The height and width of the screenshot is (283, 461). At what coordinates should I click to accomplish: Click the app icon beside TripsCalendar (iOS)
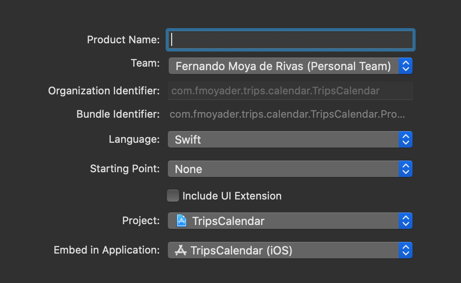[181, 250]
